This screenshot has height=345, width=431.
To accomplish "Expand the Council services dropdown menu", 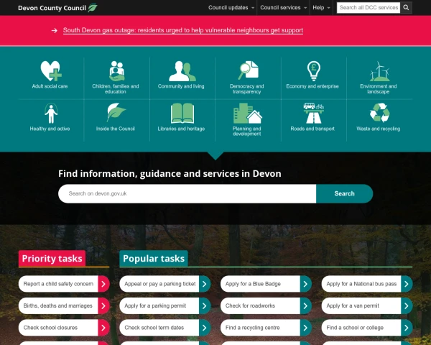I will [x=284, y=8].
